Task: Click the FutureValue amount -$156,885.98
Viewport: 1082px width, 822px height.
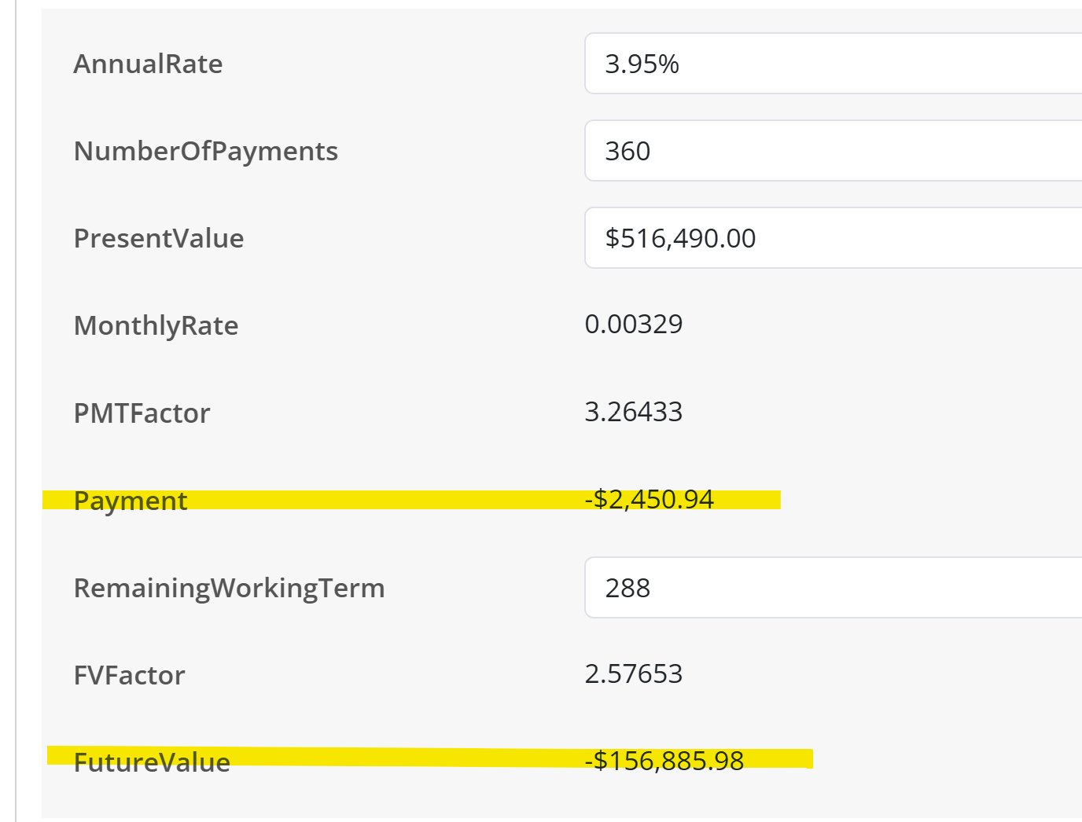Action: pyautogui.click(x=664, y=761)
